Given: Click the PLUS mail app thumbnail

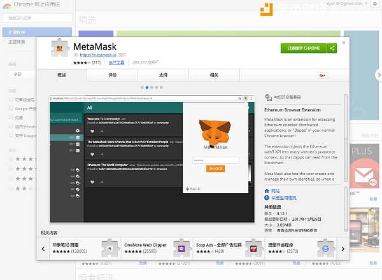Looking at the screenshot, I should click(x=365, y=166).
